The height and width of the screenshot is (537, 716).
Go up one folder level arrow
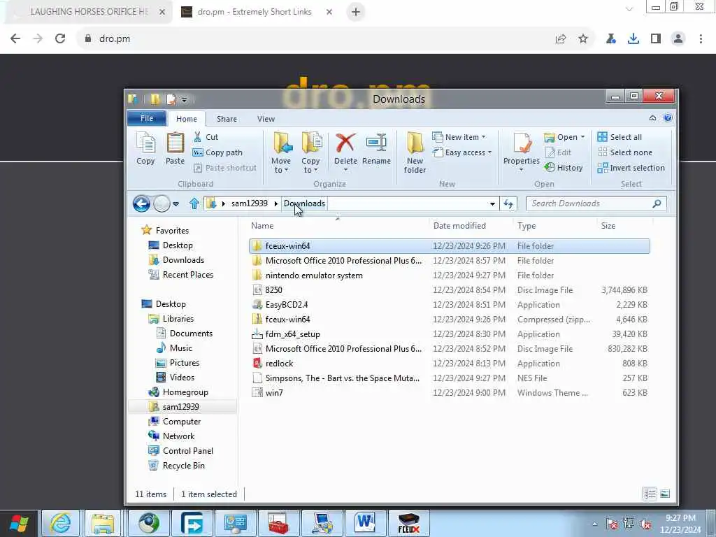(194, 203)
